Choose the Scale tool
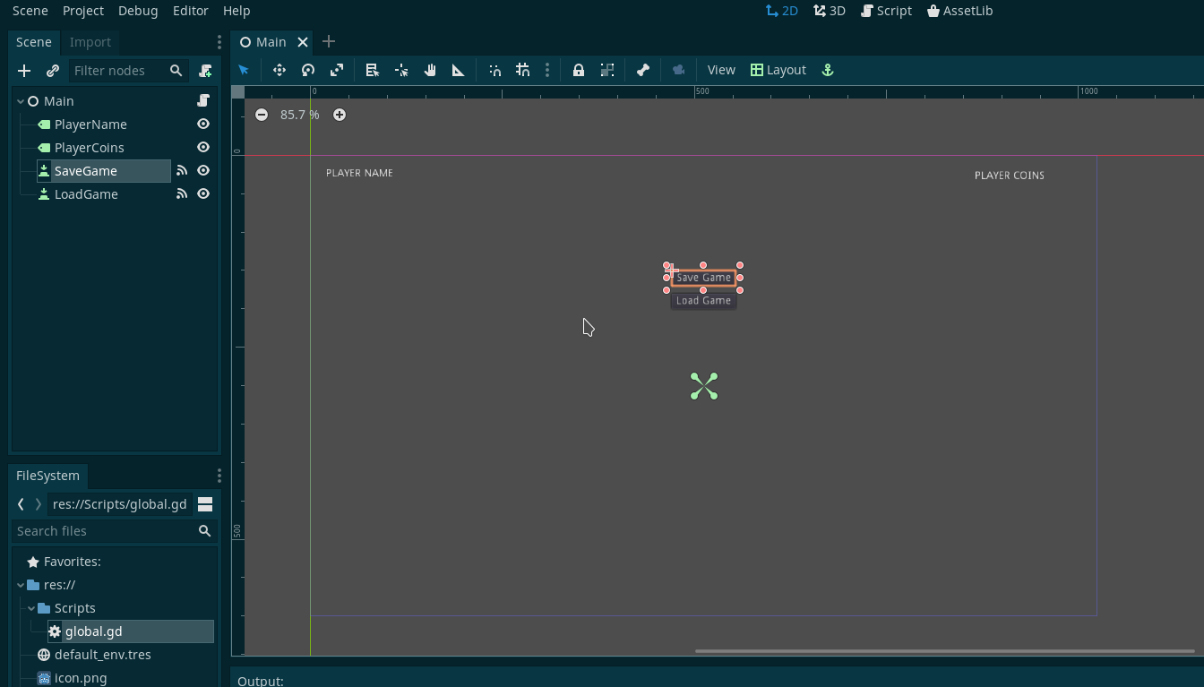Image resolution: width=1204 pixels, height=687 pixels. click(336, 70)
